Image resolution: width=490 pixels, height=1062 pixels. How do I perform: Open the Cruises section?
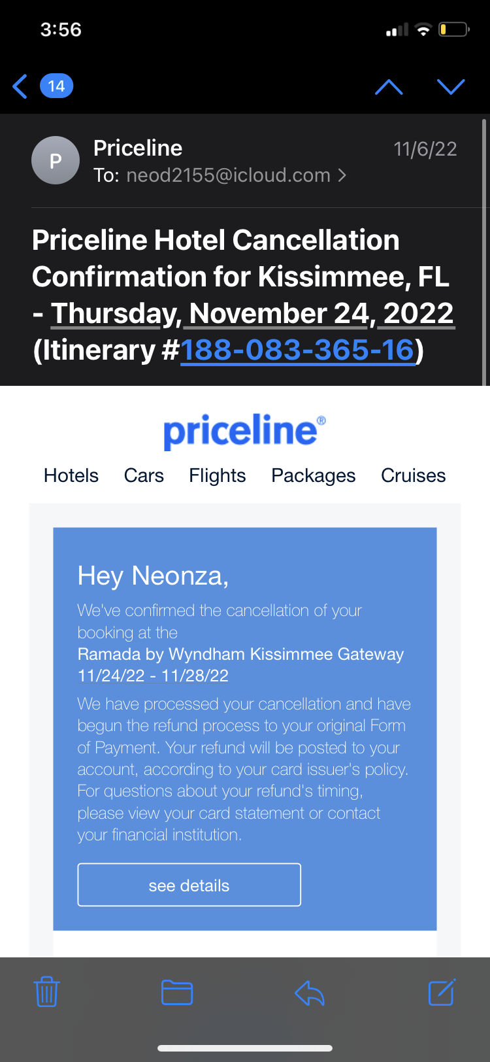(414, 475)
